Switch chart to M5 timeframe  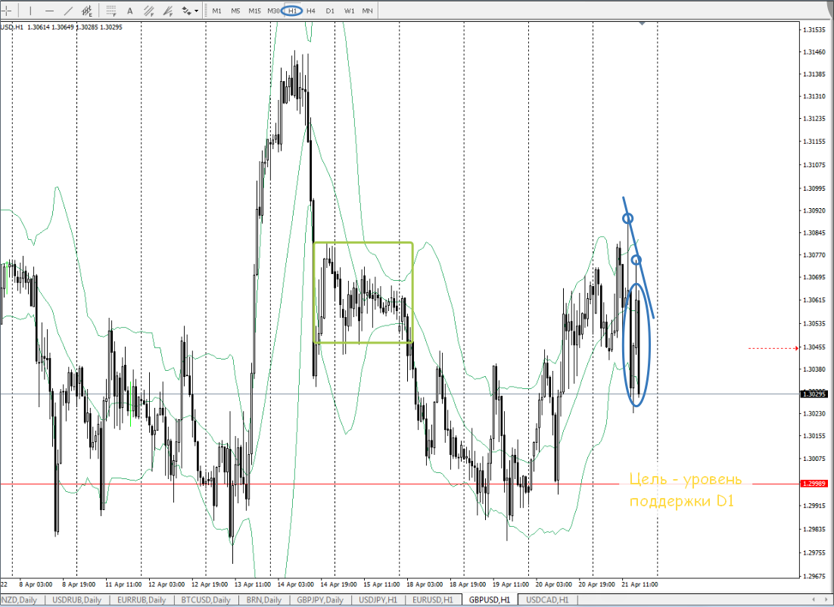[x=235, y=11]
